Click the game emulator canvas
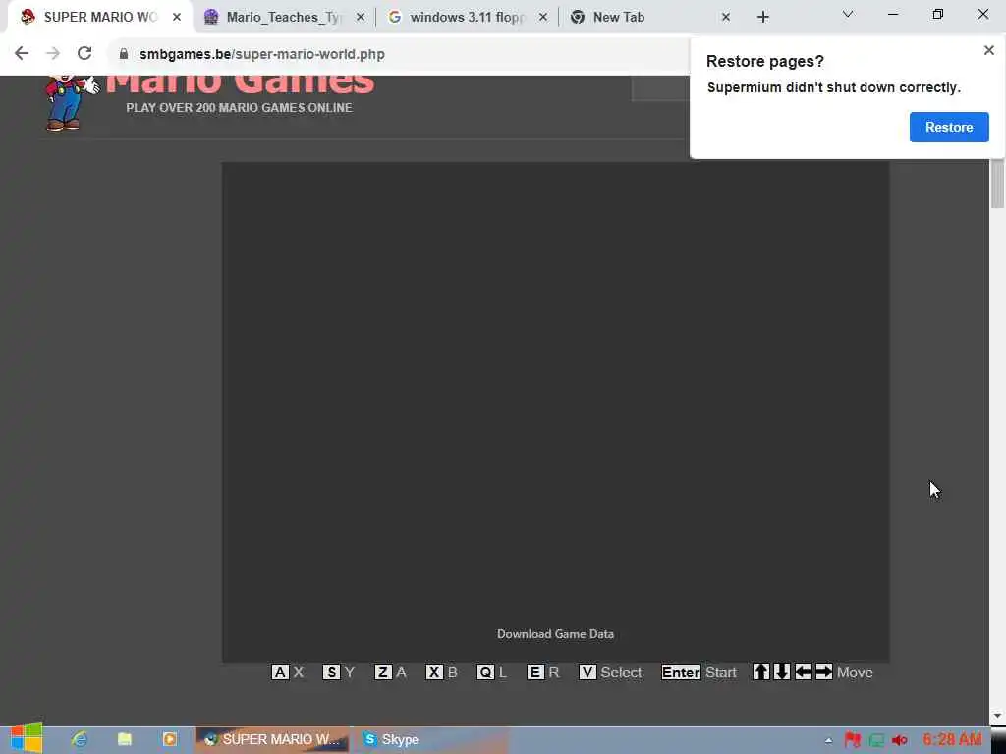 point(555,411)
